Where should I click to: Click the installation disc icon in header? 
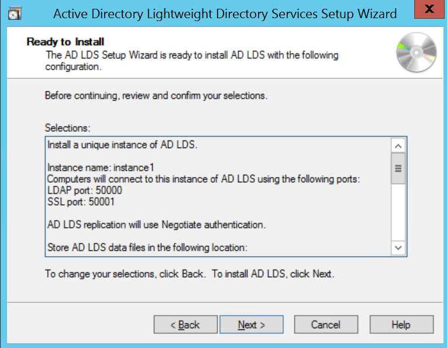[416, 52]
